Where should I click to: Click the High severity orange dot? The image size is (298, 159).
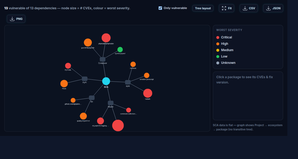218,44
